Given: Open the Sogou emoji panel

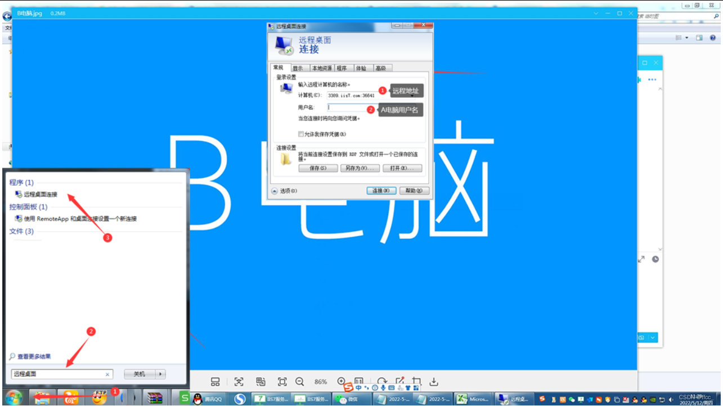Looking at the screenshot, I should point(375,388).
